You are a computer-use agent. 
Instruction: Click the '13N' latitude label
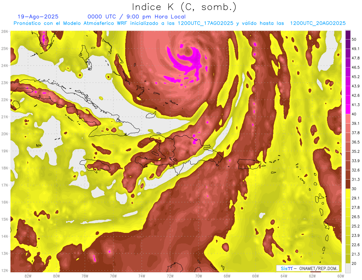[x=4, y=254]
